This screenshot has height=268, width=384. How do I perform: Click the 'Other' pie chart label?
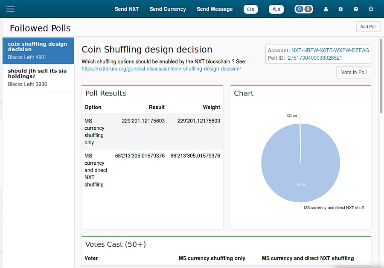tap(292, 116)
